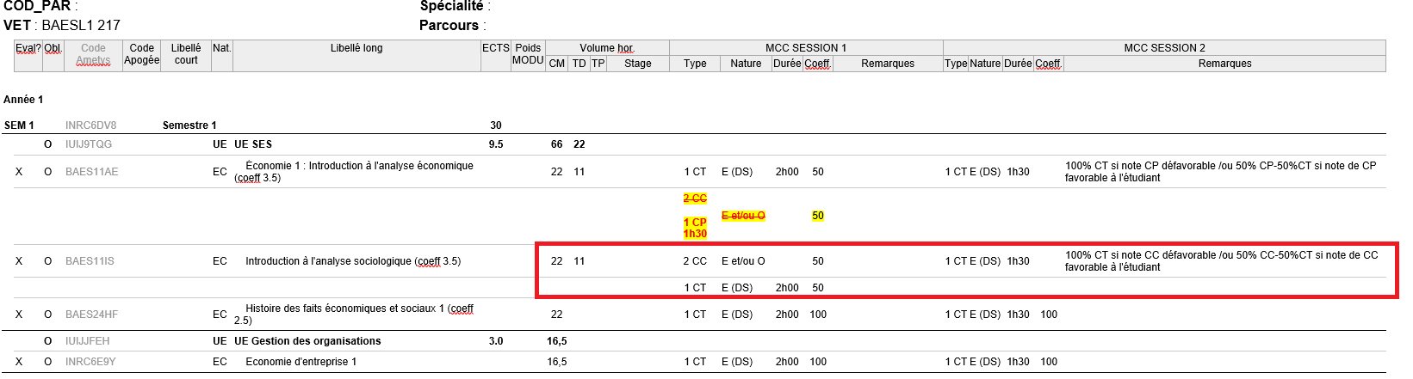
Task: Click the "Stage" sub-header under Volume hor.
Action: pyautogui.click(x=637, y=64)
